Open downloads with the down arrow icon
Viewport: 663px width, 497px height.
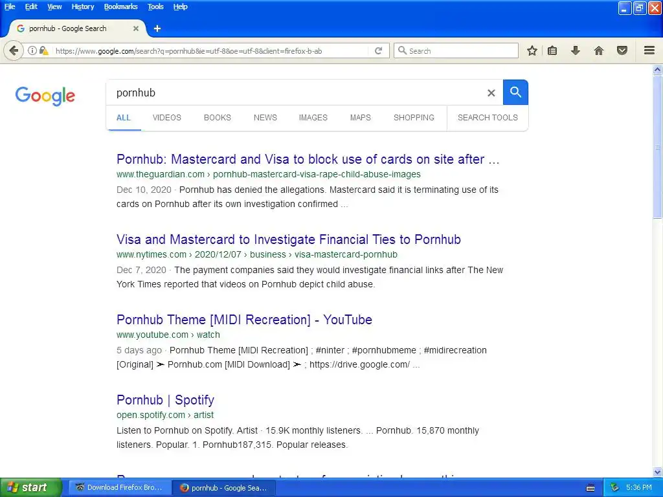pyautogui.click(x=576, y=51)
